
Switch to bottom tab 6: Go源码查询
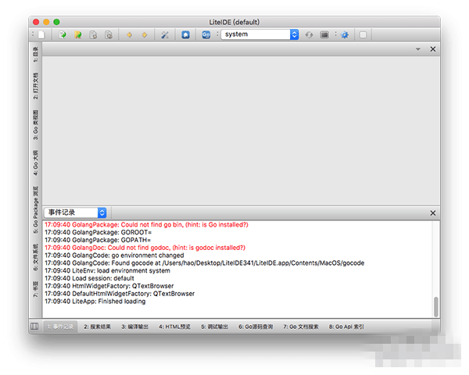(x=256, y=327)
